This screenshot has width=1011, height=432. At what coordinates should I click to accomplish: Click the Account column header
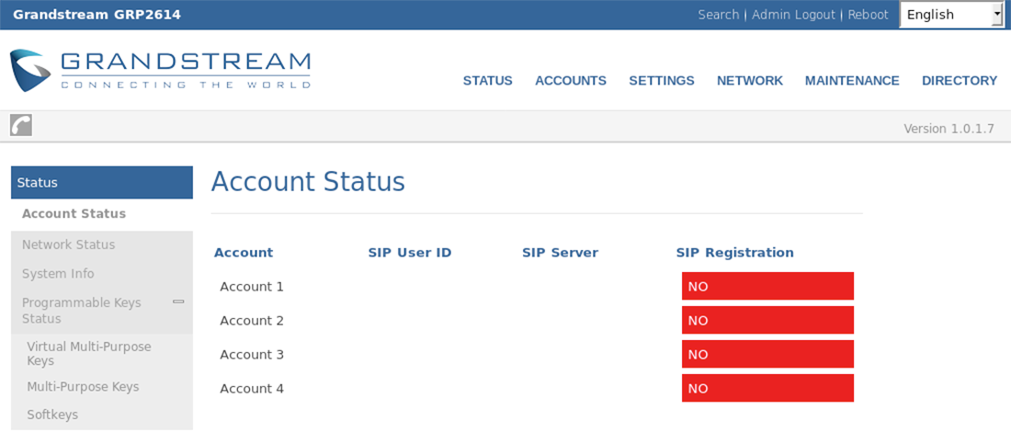pos(244,253)
